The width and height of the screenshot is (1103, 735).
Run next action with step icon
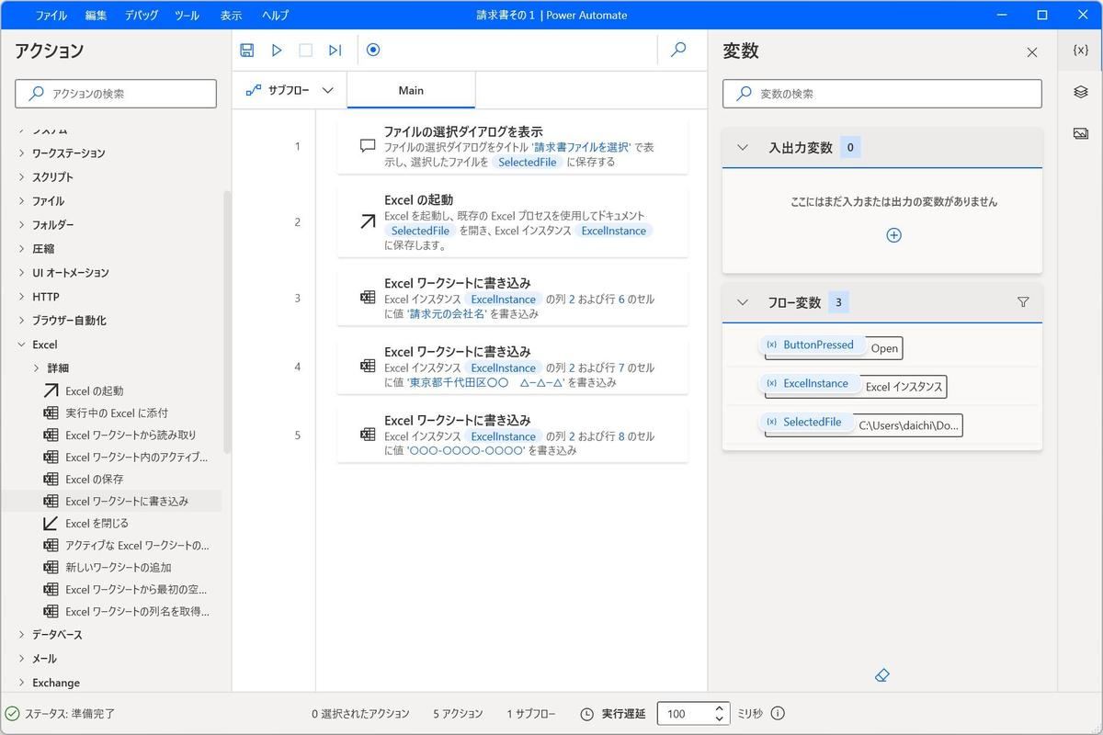(x=335, y=51)
